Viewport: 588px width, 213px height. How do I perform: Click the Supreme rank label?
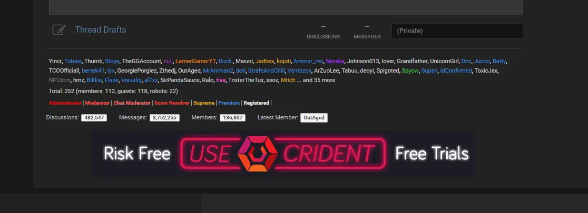pos(204,103)
